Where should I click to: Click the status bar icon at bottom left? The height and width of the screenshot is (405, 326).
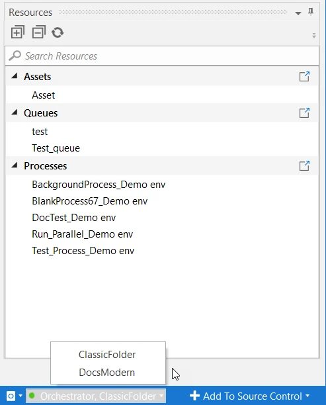click(11, 396)
